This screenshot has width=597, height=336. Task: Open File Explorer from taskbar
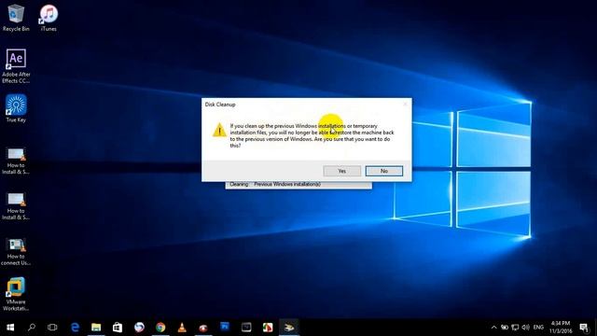[96, 328]
